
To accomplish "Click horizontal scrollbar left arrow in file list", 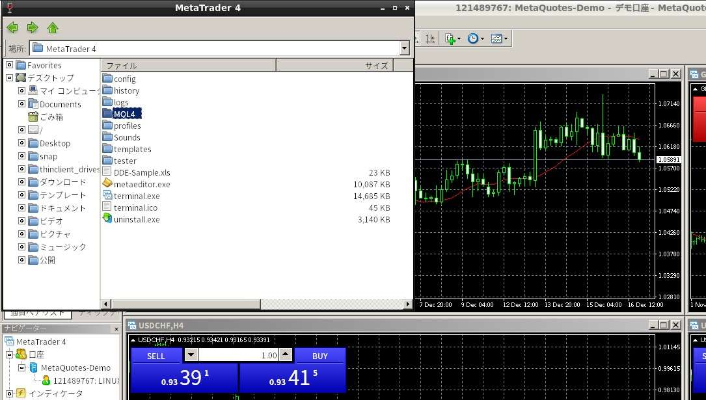I will (106, 304).
